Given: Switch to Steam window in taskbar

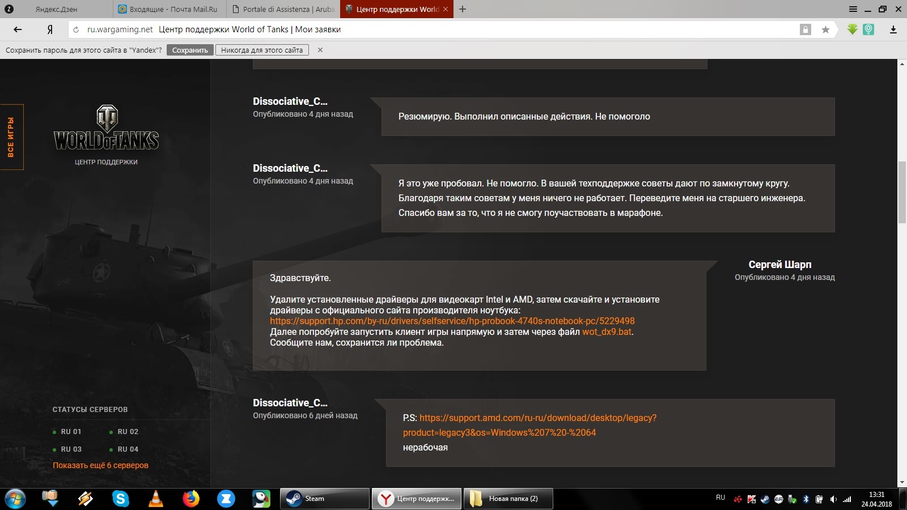Looking at the screenshot, I should pyautogui.click(x=325, y=499).
